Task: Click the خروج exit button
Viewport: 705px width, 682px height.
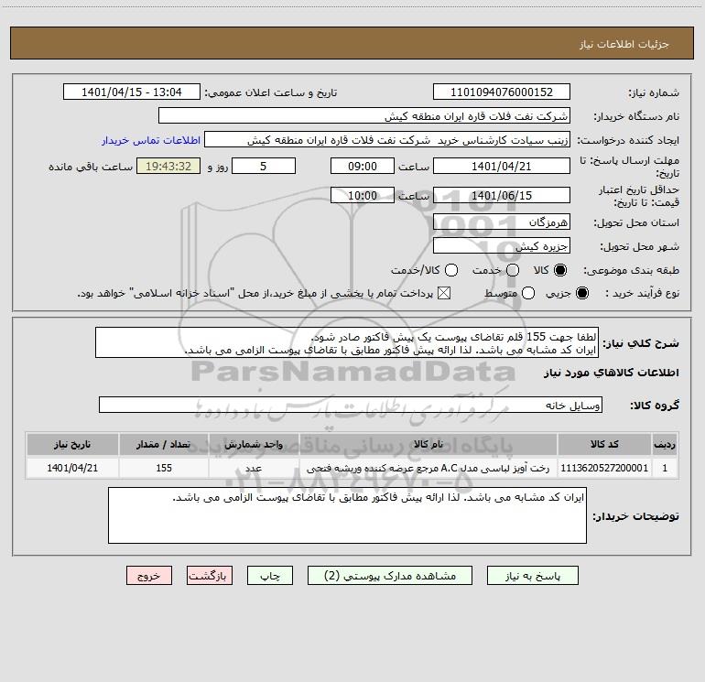Action: point(149,576)
